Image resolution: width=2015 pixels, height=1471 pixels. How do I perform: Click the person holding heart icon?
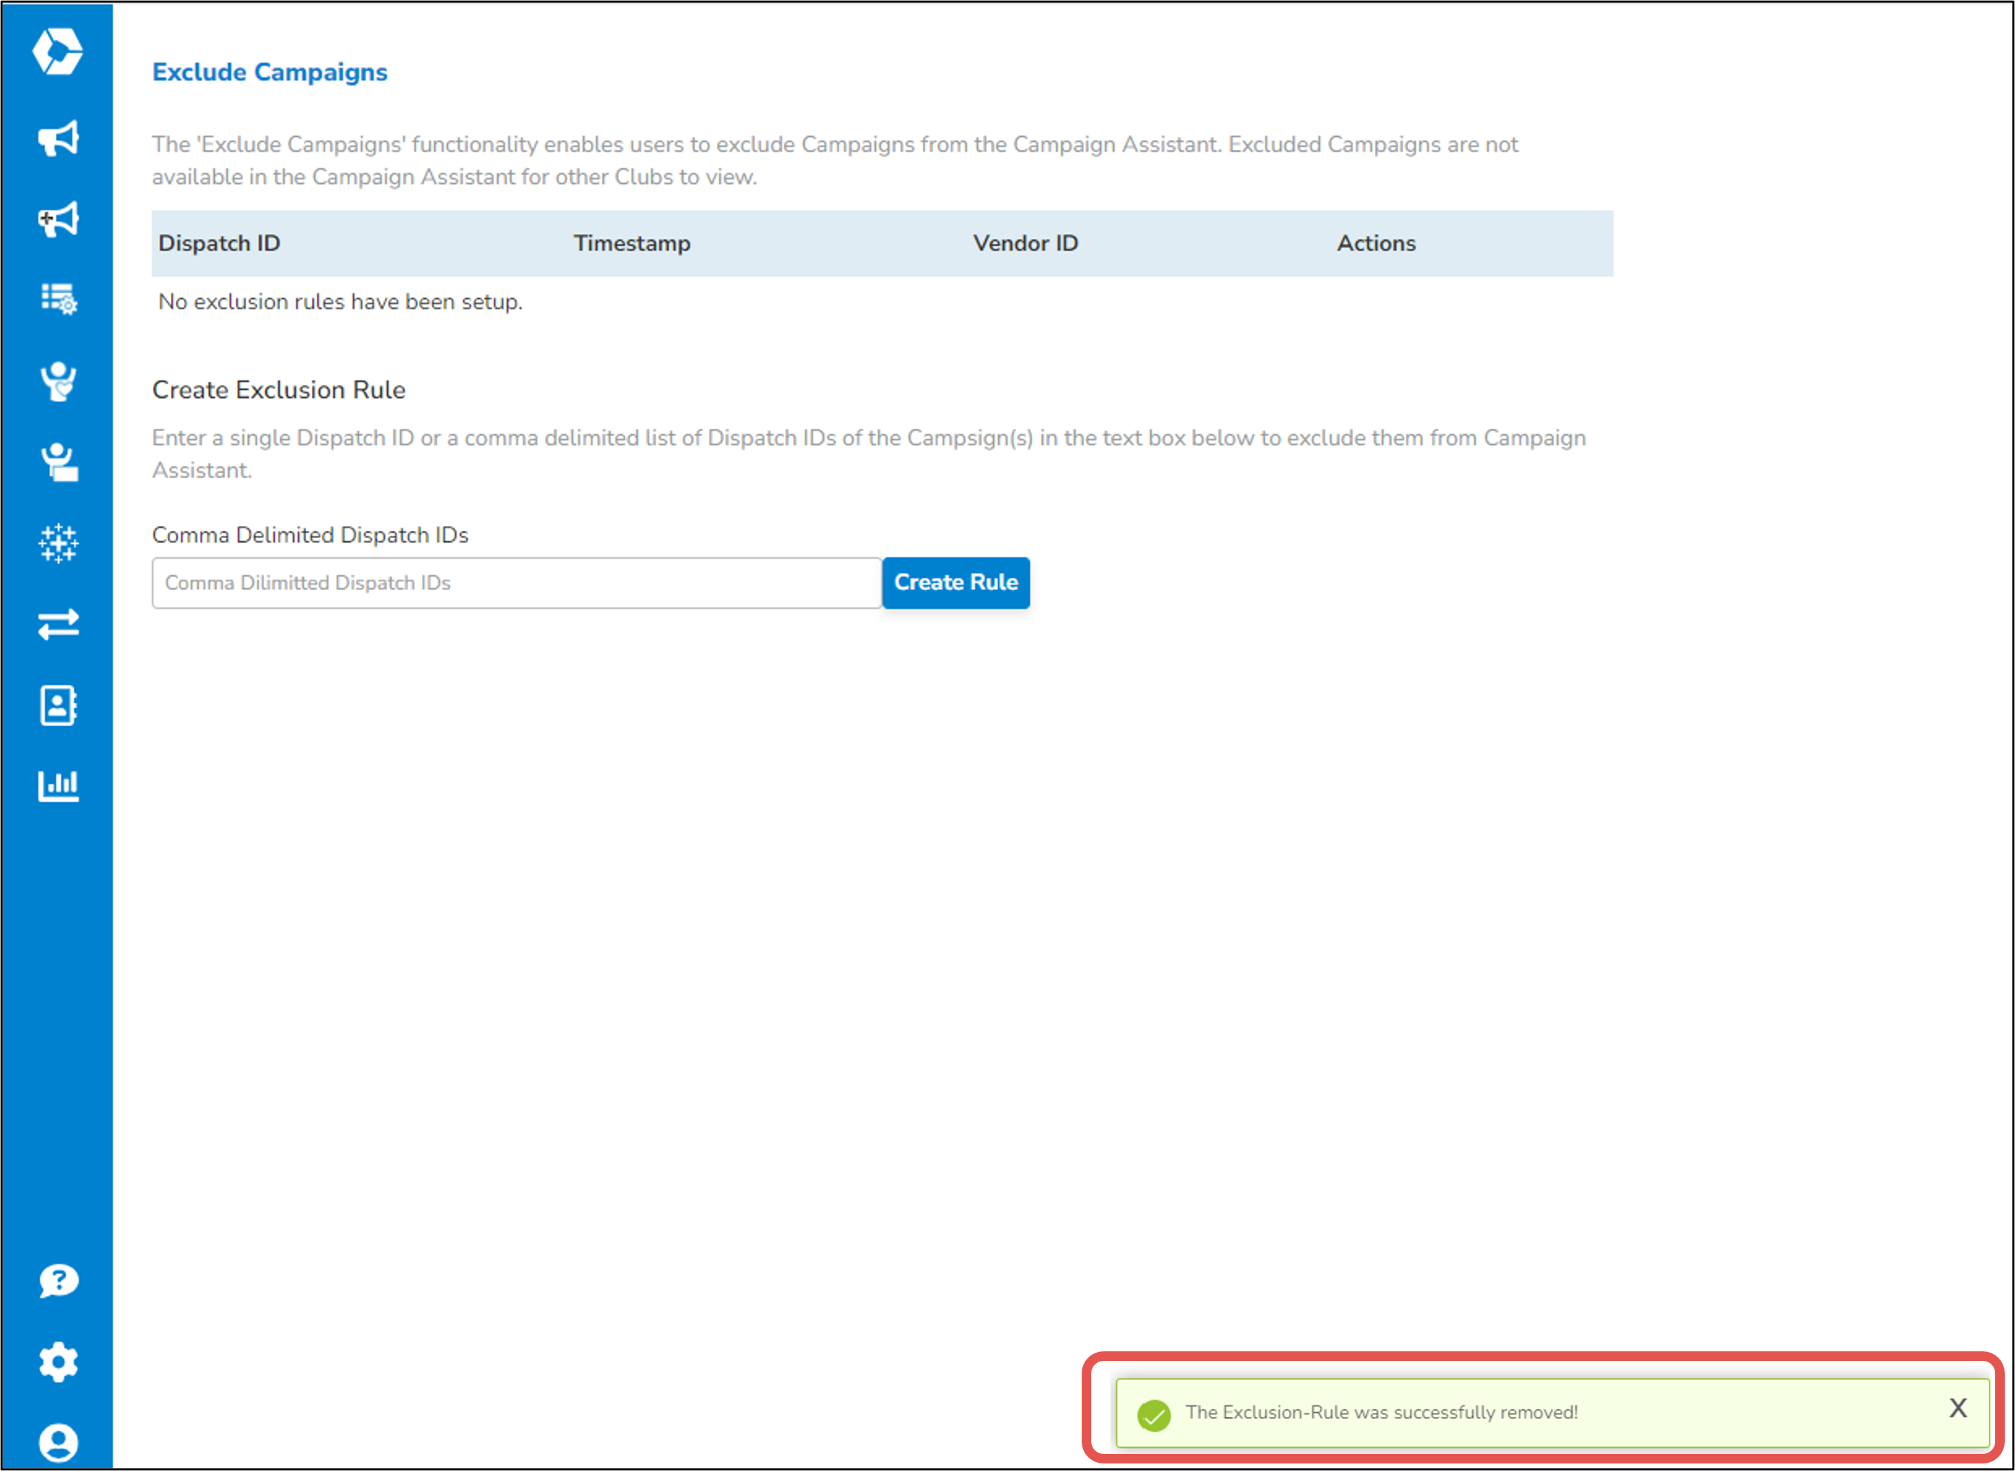(x=59, y=381)
